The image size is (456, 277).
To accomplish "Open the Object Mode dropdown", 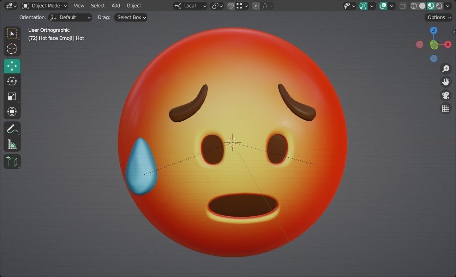I will [44, 6].
